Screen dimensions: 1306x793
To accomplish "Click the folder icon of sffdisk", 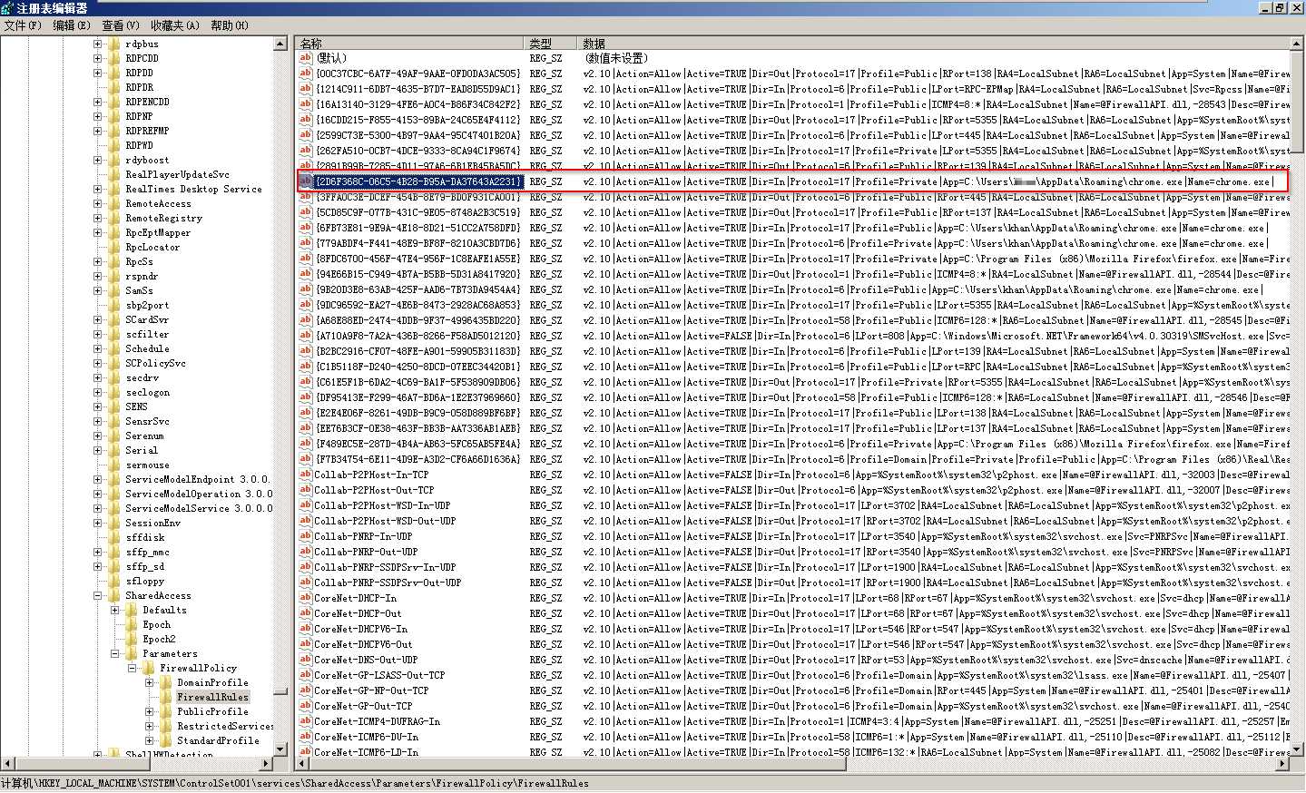I will coord(113,537).
